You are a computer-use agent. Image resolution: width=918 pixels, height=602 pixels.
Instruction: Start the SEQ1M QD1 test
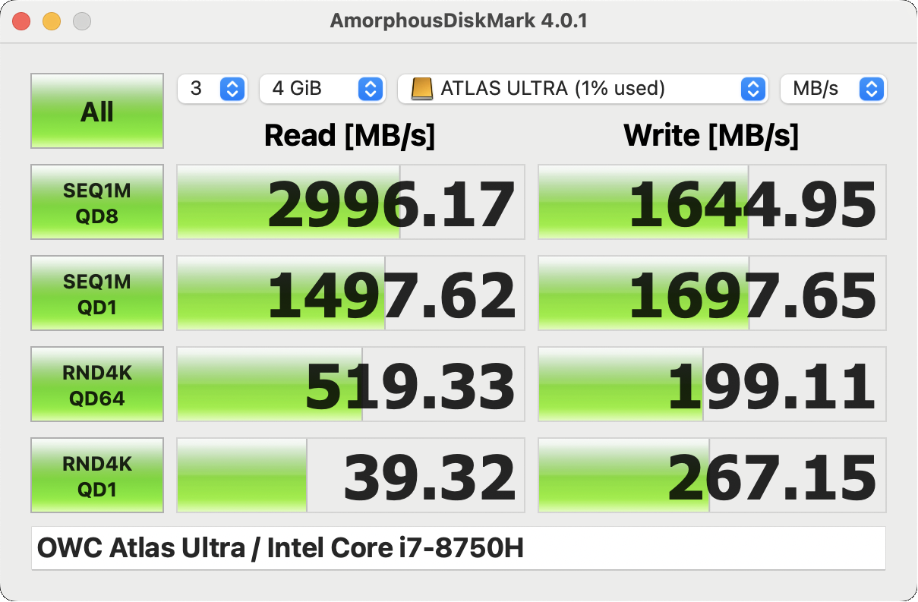(97, 294)
